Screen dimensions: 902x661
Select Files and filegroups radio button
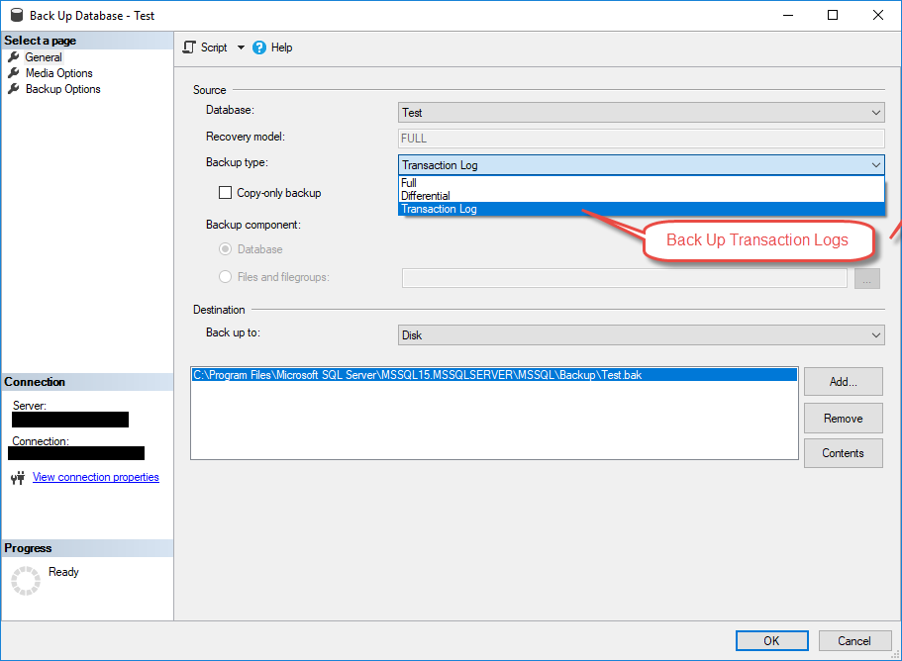226,277
